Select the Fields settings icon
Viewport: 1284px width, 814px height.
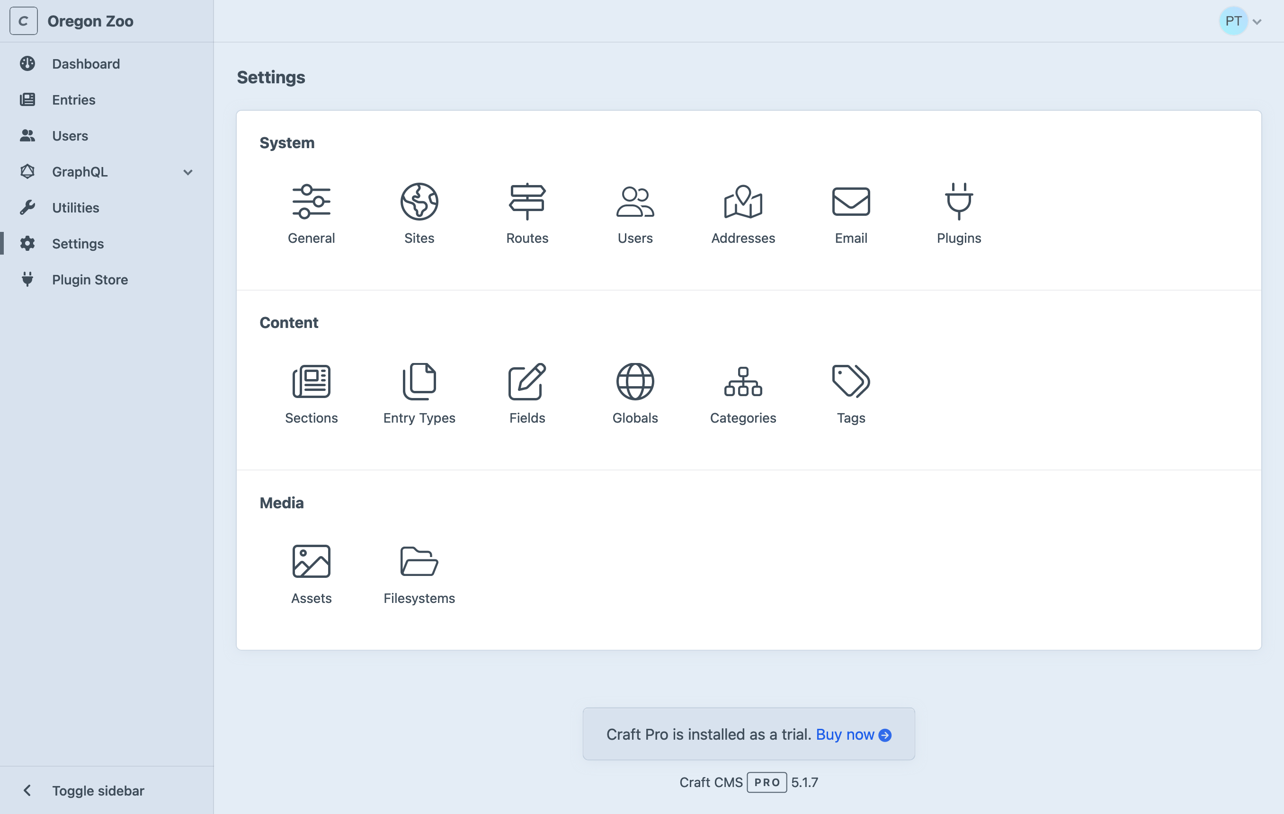527,393
